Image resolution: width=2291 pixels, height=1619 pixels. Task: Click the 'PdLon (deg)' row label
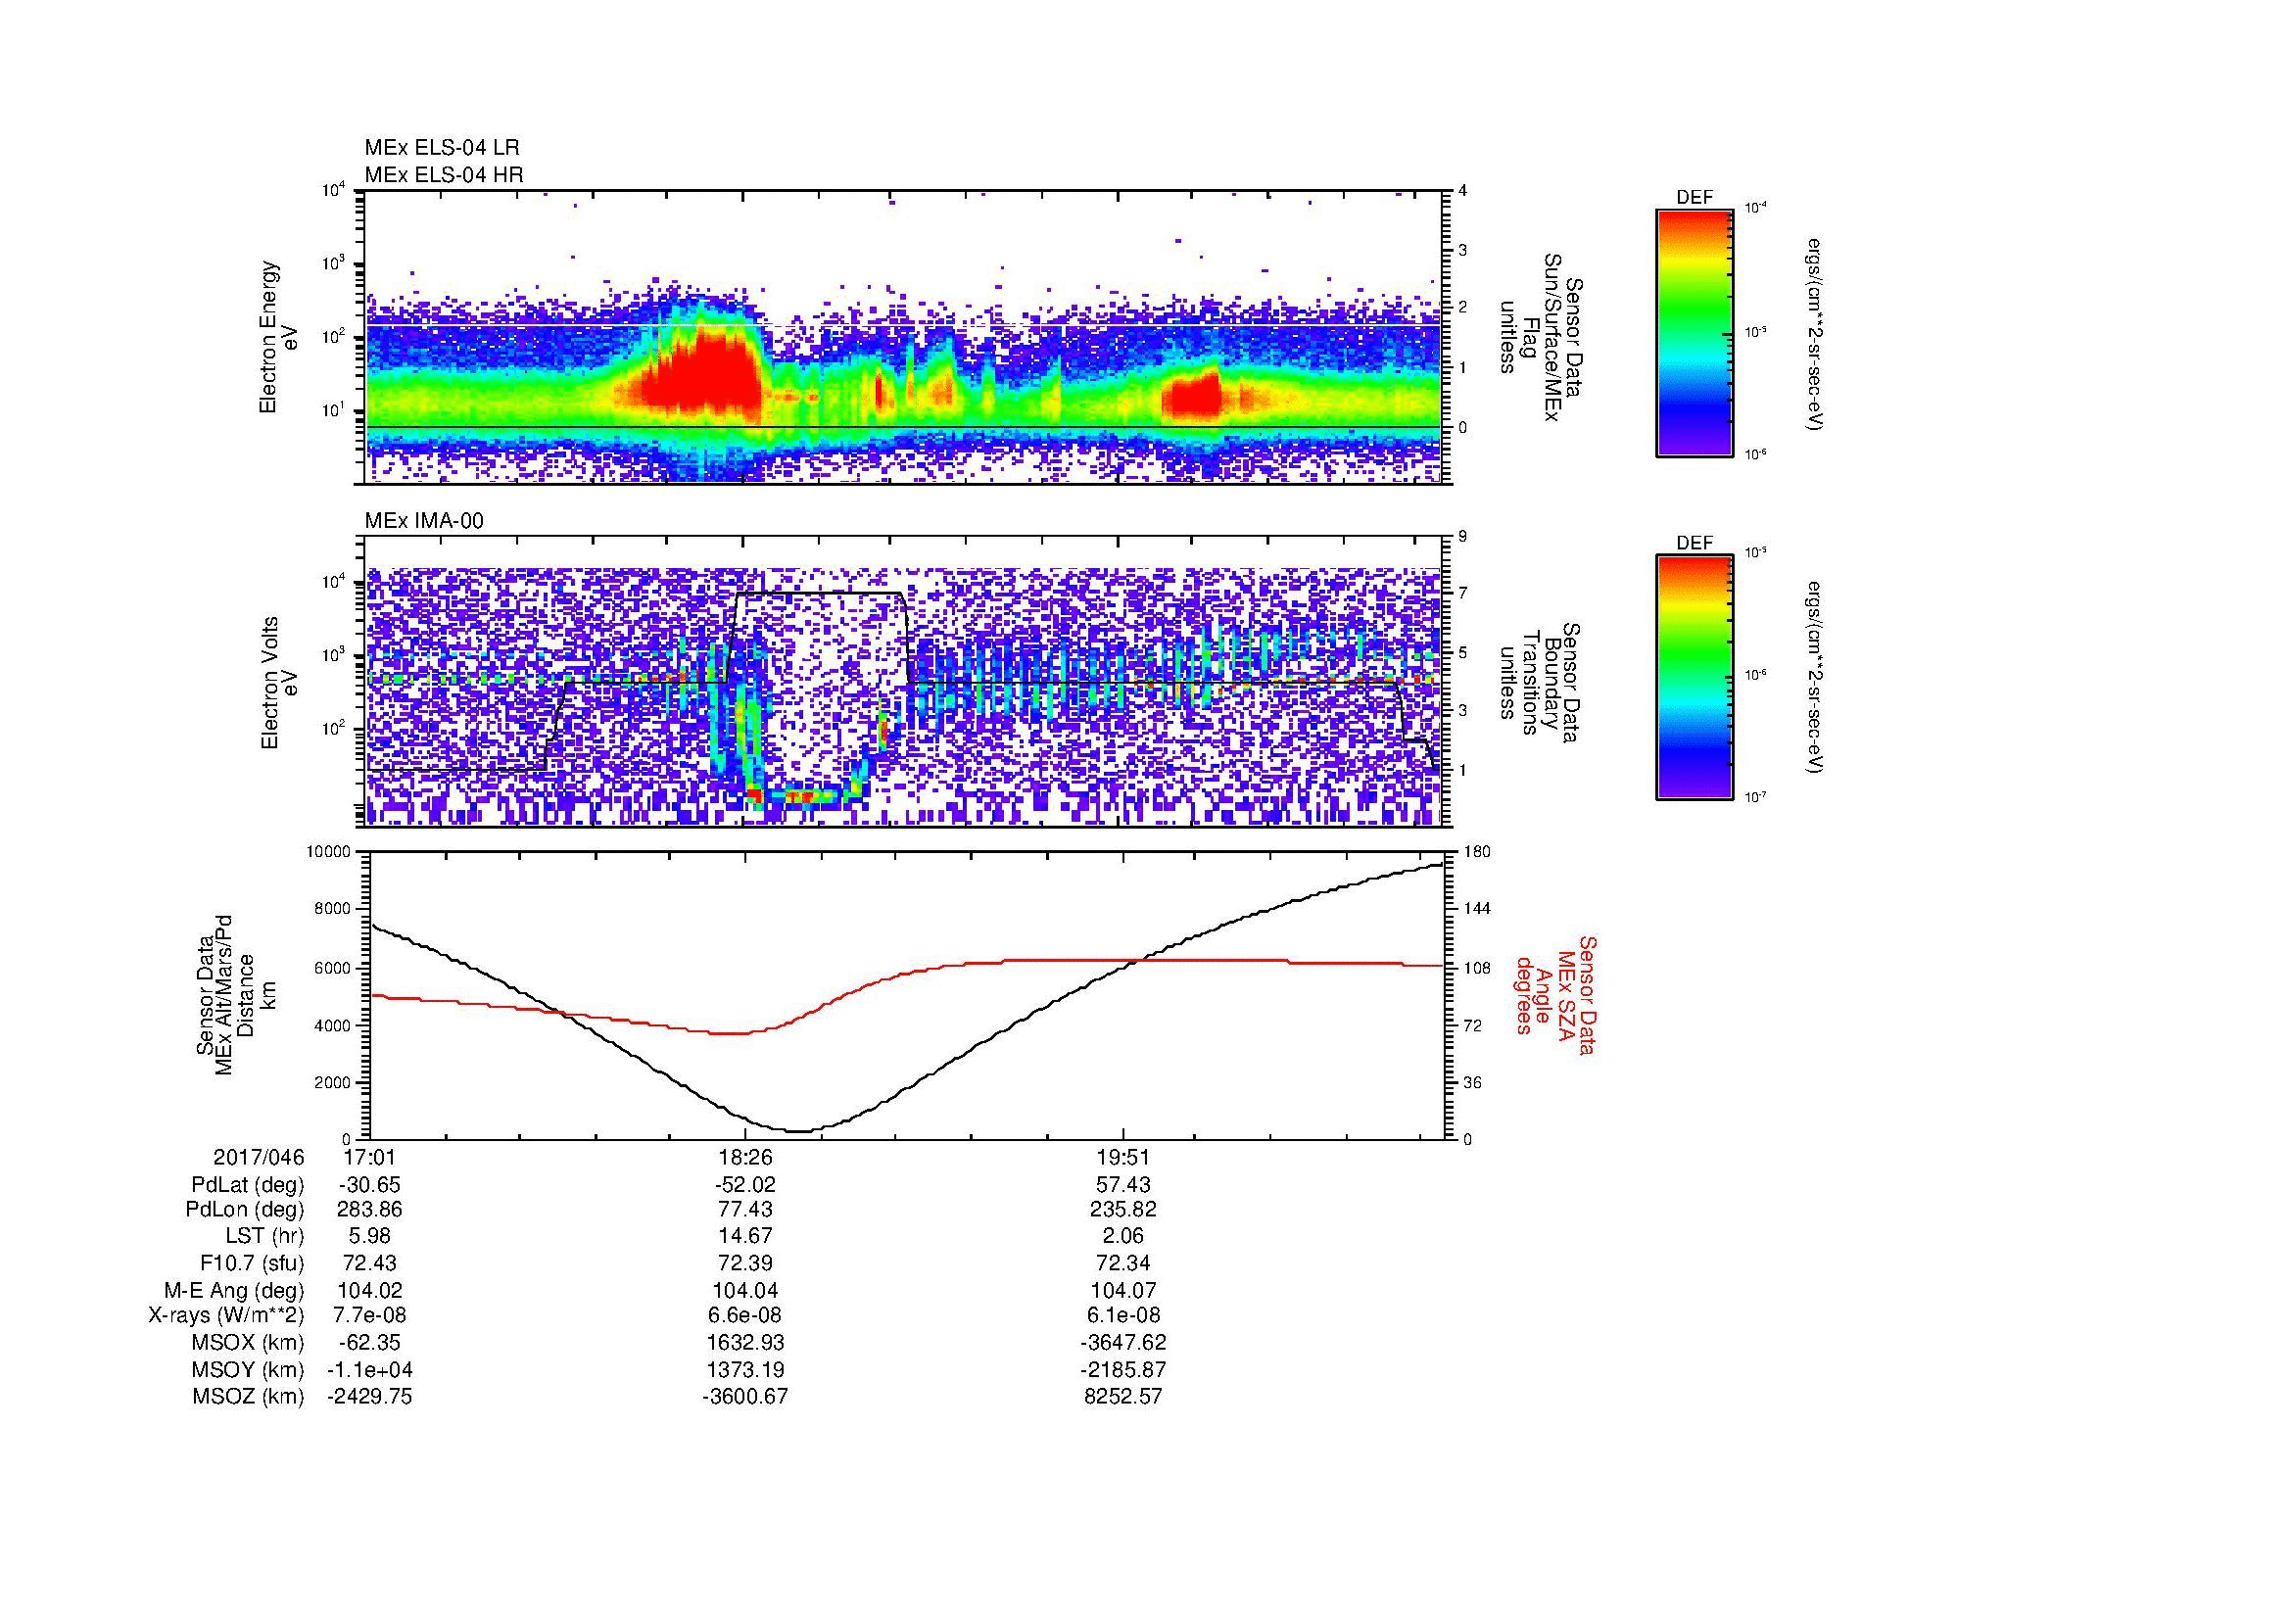[x=245, y=1210]
